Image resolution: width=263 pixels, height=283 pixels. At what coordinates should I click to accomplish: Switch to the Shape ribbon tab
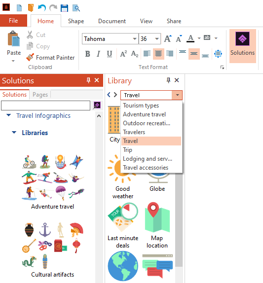pyautogui.click(x=76, y=21)
